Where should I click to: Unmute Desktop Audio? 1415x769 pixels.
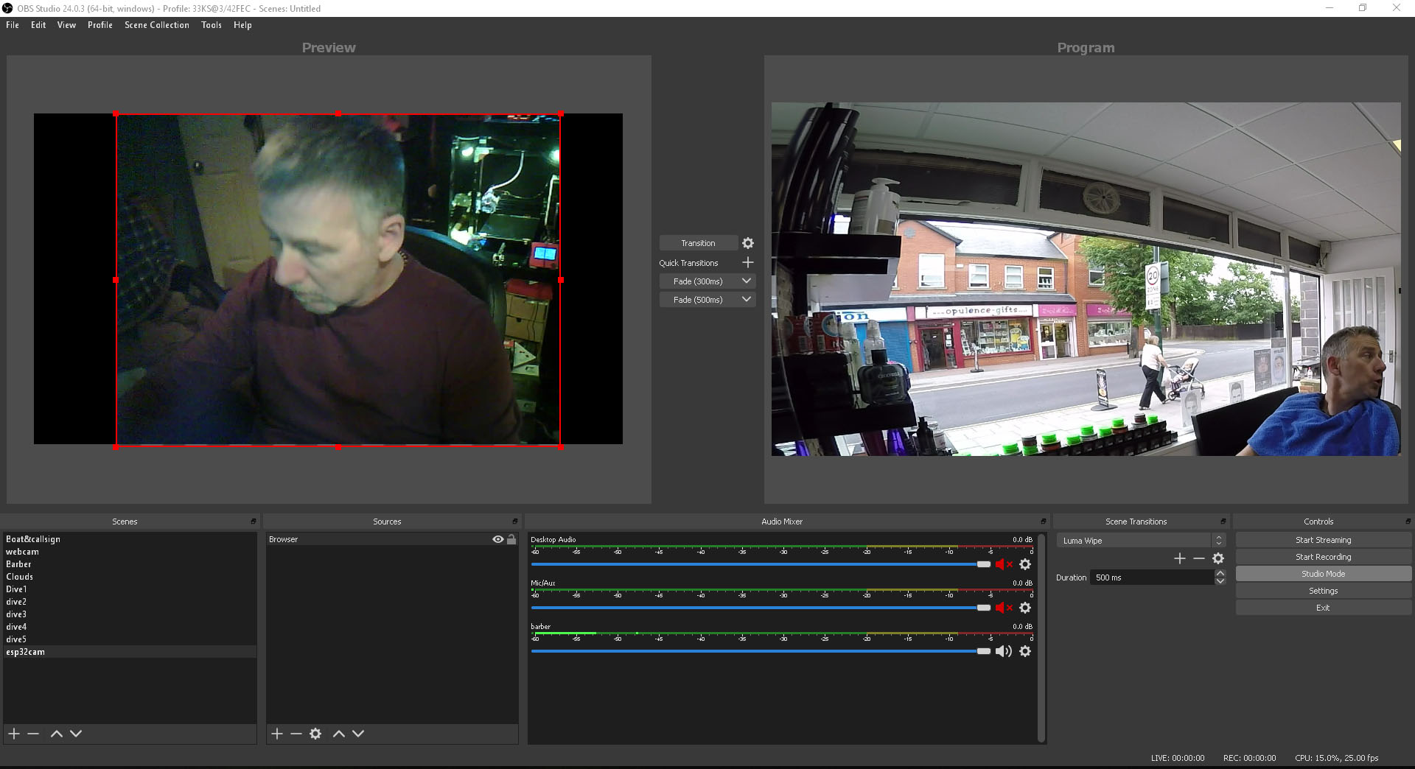pos(1004,564)
